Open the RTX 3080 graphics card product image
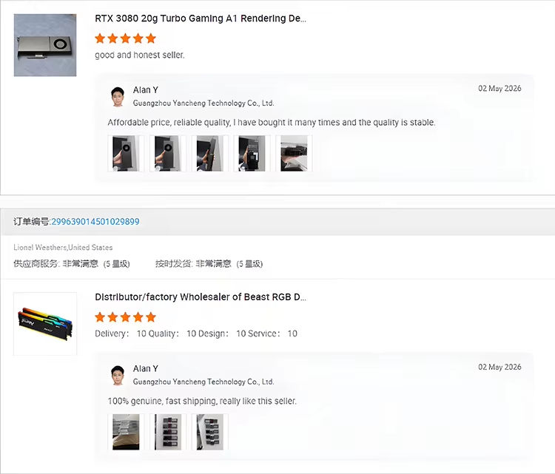 click(x=45, y=45)
